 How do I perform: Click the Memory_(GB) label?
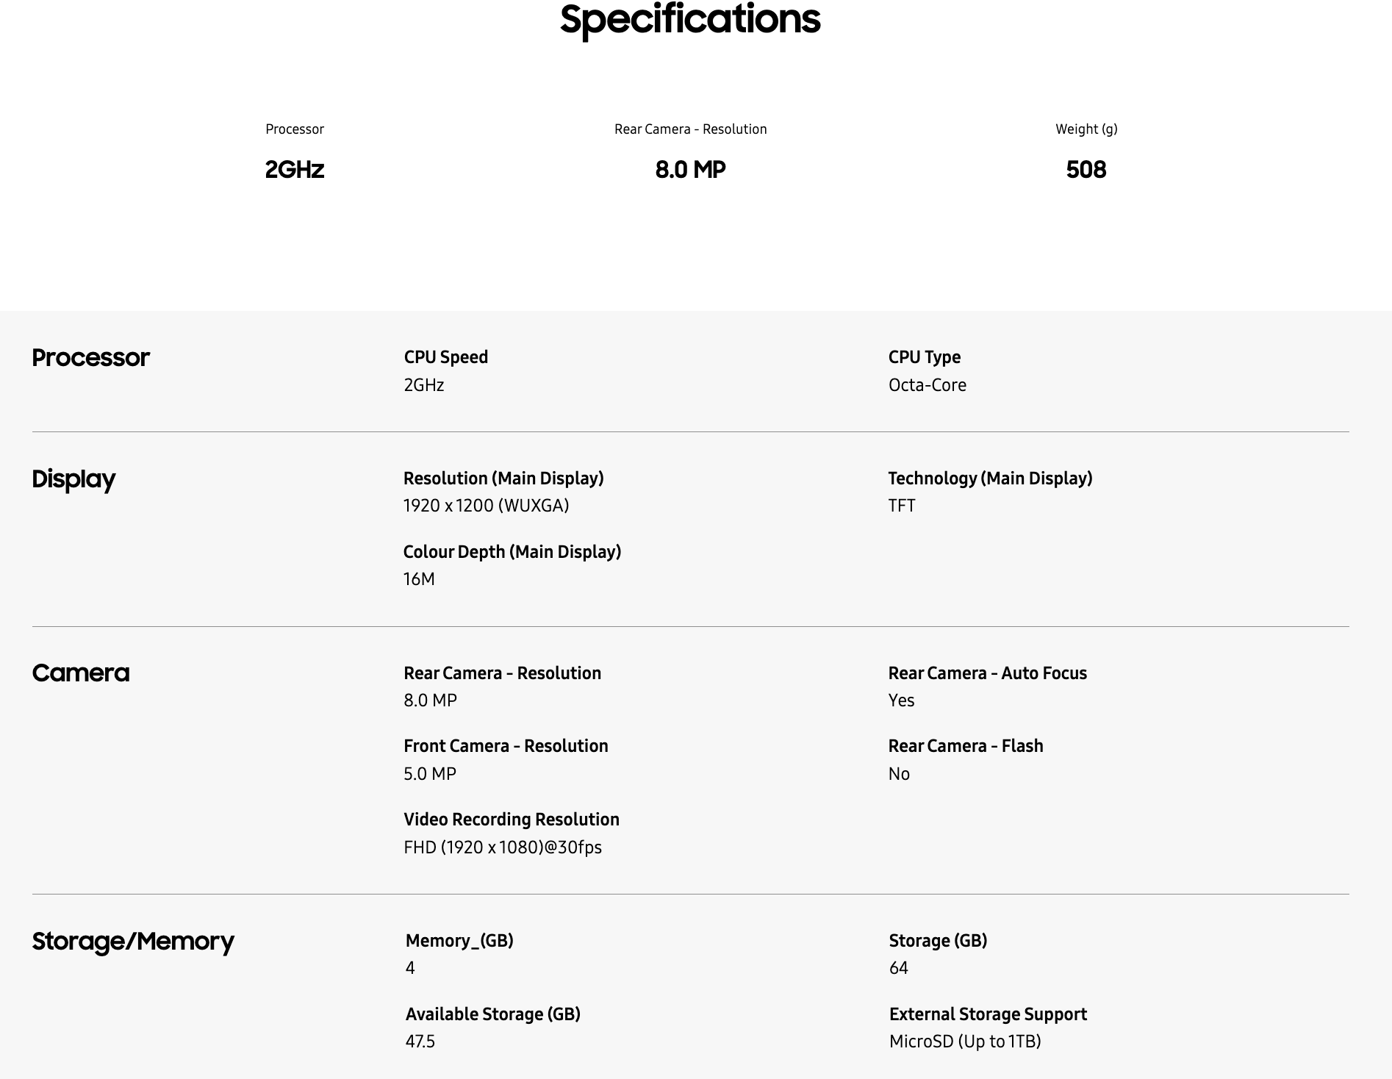[459, 941]
